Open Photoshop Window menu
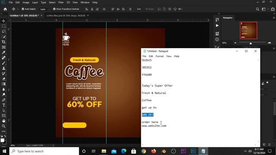Viewport: 276px width, 155px height. (85, 3)
